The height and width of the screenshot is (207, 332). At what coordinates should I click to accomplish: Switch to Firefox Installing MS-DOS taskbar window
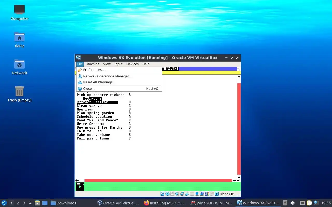165,203
